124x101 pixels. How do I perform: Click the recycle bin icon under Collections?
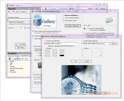click(39, 65)
